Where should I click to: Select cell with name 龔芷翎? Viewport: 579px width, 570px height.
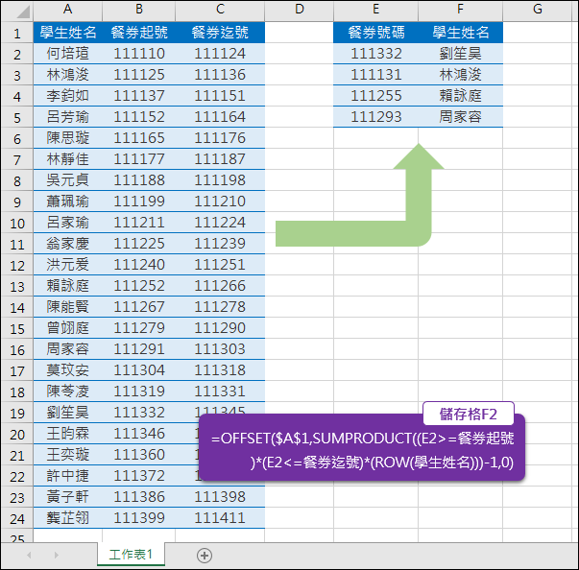[68, 518]
